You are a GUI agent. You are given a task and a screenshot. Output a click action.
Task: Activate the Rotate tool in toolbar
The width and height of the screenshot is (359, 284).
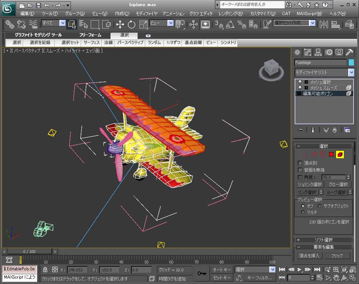coord(131,25)
